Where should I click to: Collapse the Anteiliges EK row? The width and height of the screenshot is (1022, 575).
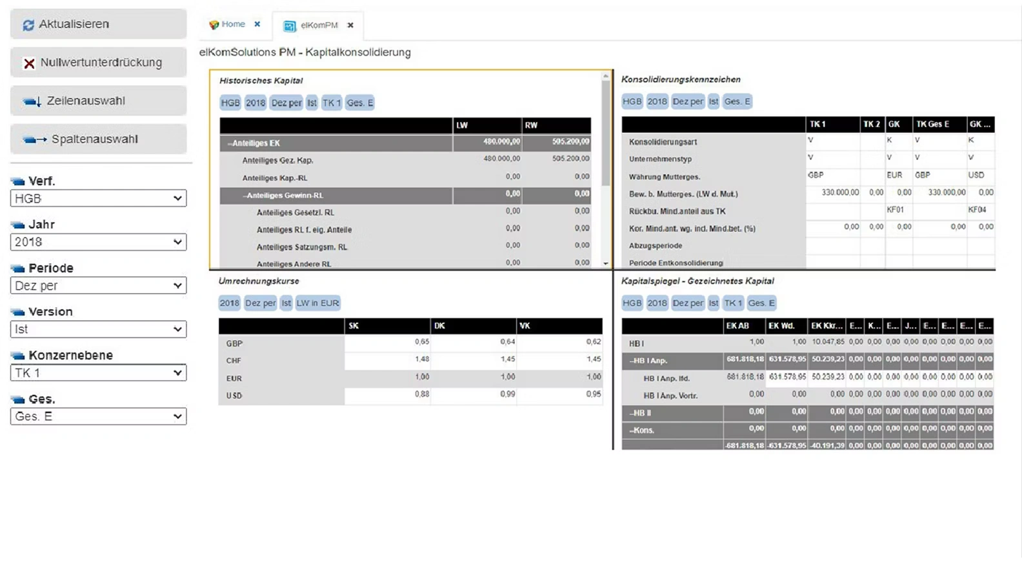click(230, 143)
